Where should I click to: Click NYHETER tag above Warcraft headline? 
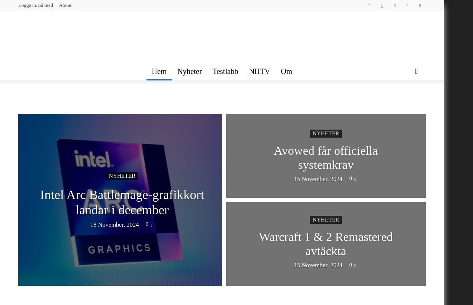point(326,220)
